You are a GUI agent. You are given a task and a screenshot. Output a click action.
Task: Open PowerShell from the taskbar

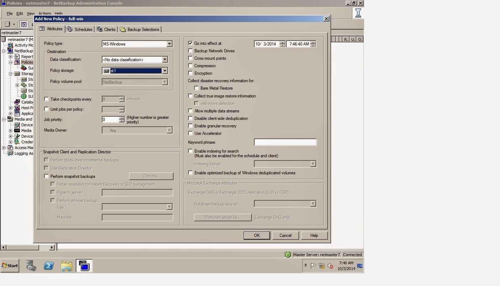click(49, 266)
